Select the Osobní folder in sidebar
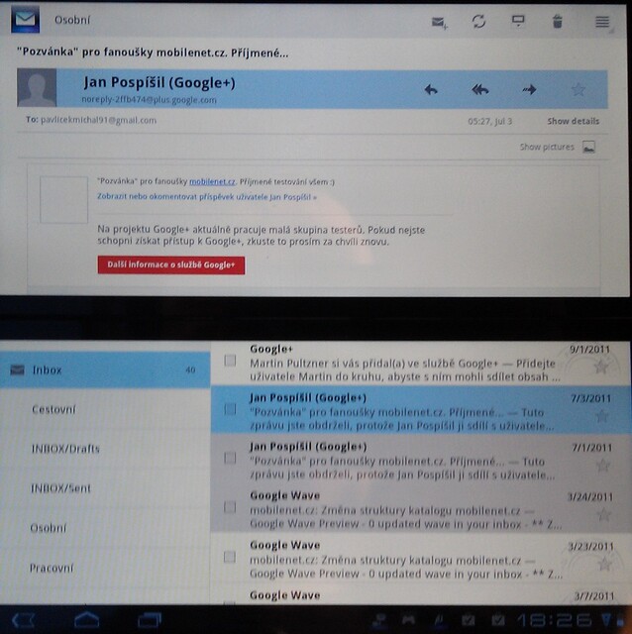632x634 pixels. click(105, 528)
